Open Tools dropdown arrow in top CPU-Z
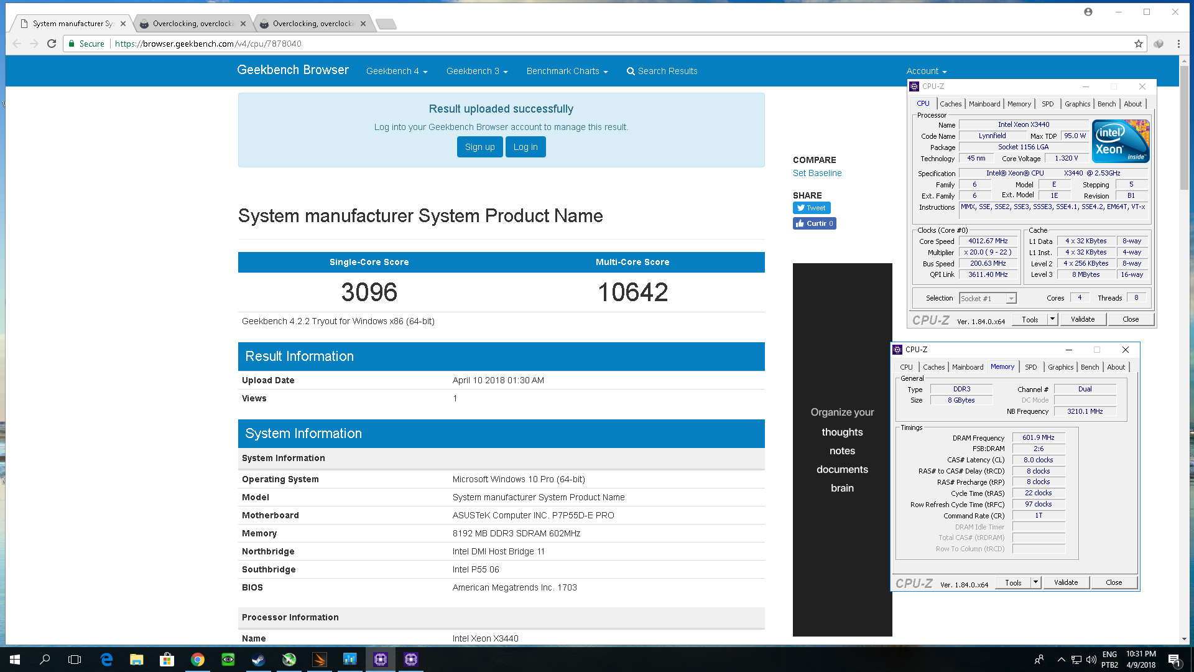Screen dimensions: 1194x672 [x=1052, y=319]
